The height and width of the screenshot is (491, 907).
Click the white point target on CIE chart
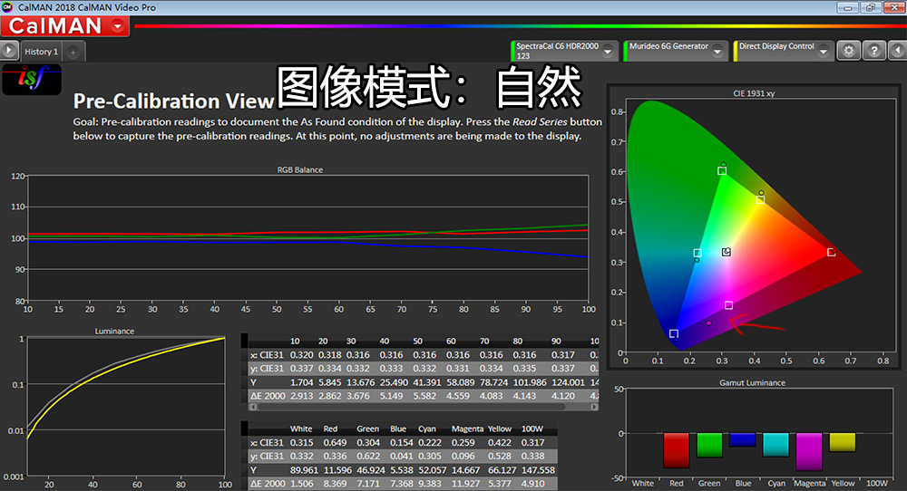point(726,253)
